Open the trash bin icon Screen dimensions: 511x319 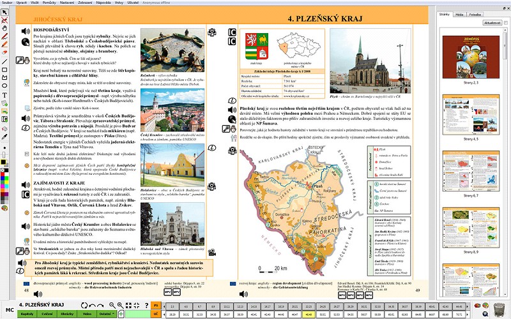499,309
